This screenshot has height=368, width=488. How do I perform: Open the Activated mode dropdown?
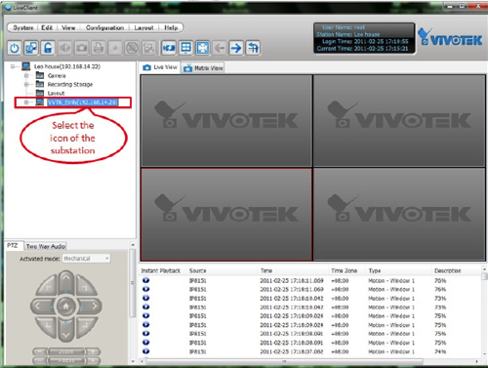click(86, 259)
